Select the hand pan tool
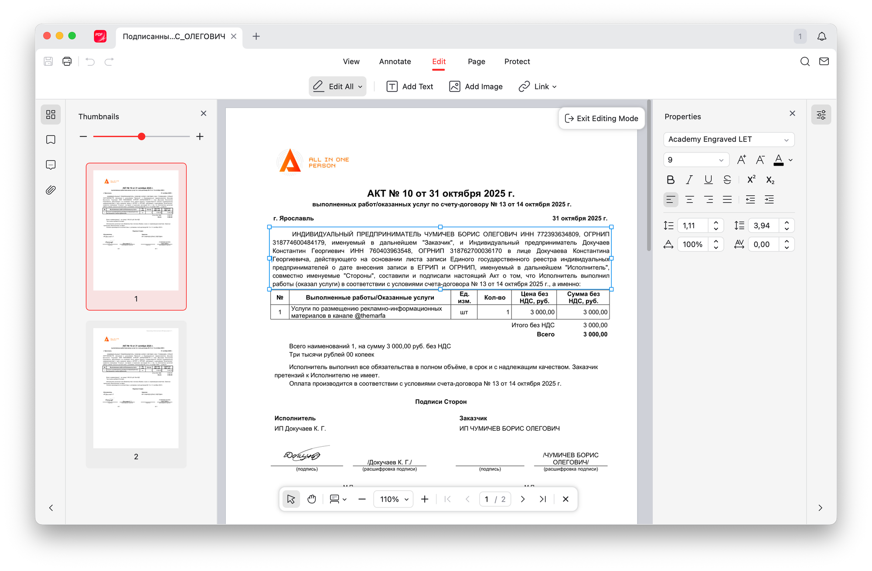The width and height of the screenshot is (872, 571). pos(311,499)
